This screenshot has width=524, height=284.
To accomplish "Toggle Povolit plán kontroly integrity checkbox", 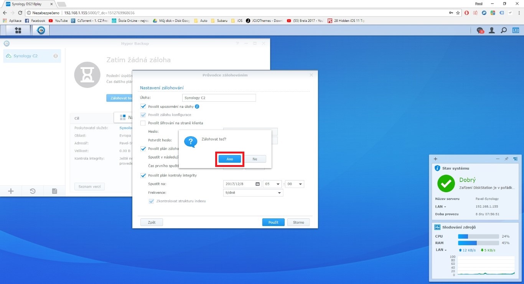I will point(143,175).
